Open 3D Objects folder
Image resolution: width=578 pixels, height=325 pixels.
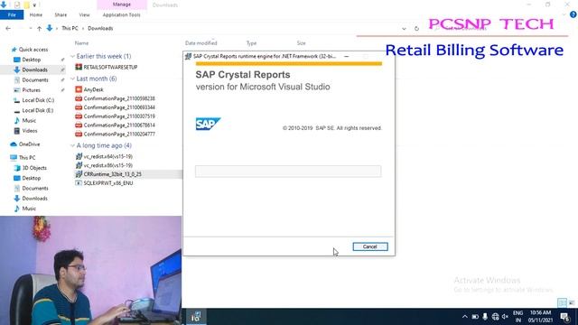[34, 168]
